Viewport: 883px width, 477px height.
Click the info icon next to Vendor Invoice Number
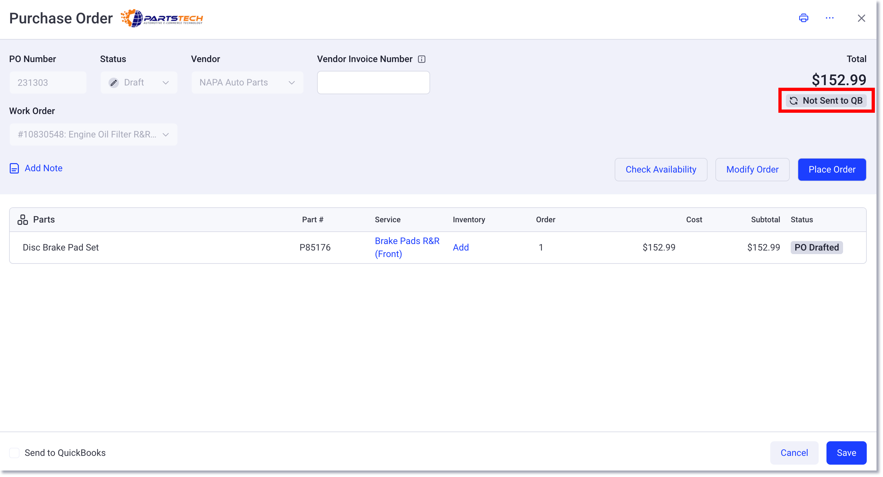[421, 59]
